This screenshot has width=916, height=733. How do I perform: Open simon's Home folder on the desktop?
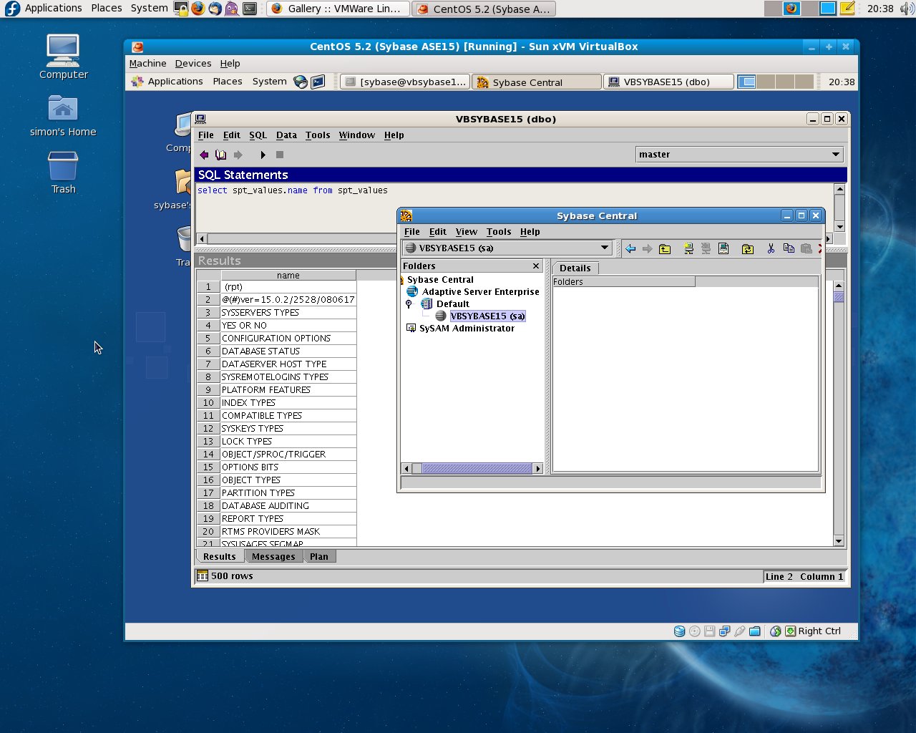pos(63,116)
